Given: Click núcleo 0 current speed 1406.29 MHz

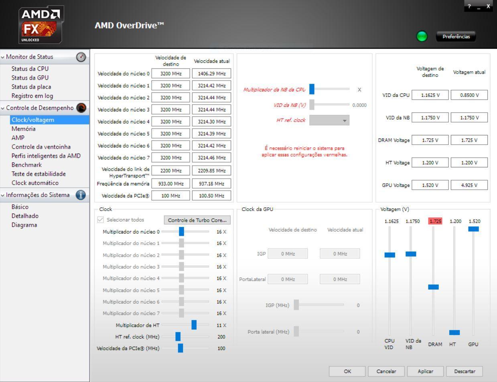Looking at the screenshot, I should pyautogui.click(x=211, y=74).
